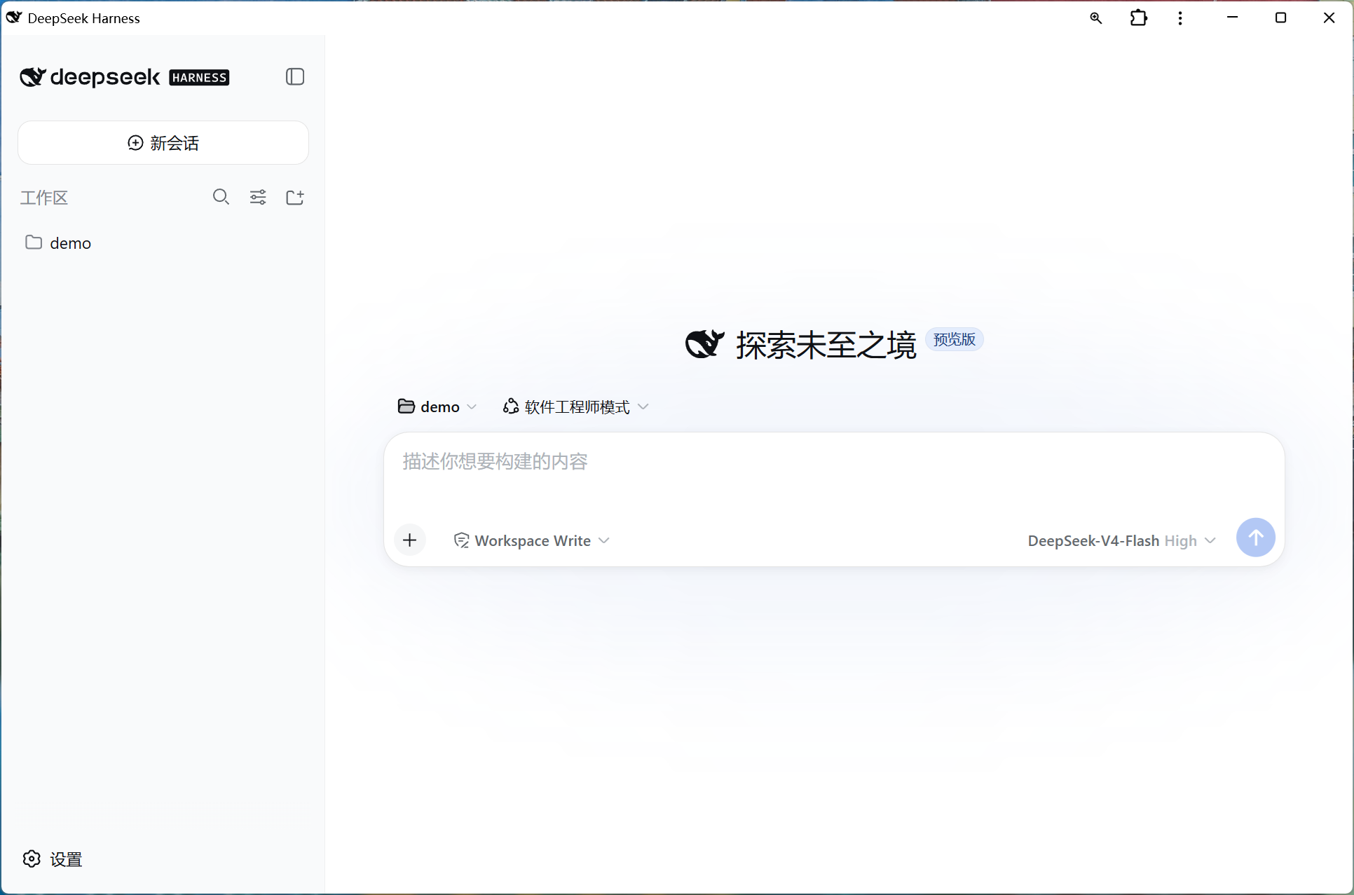Viewport: 1354px width, 895px height.
Task: Open 设置 settings at sidebar bottom
Action: (x=52, y=859)
